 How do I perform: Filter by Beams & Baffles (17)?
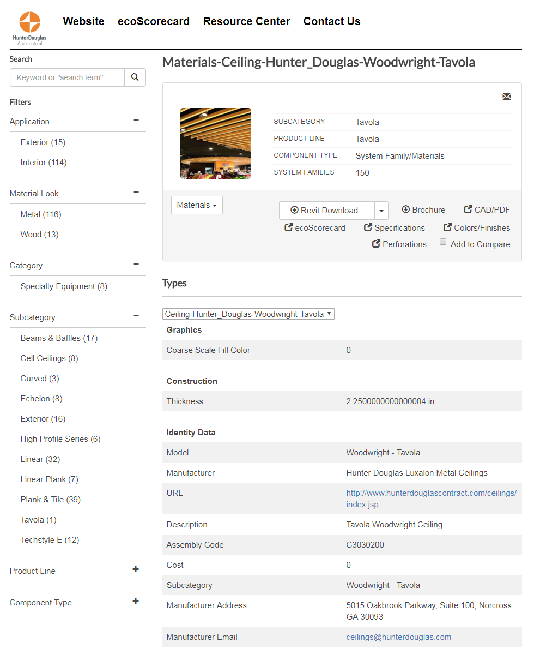click(x=59, y=338)
